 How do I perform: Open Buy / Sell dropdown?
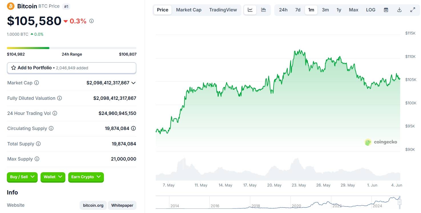click(x=22, y=177)
